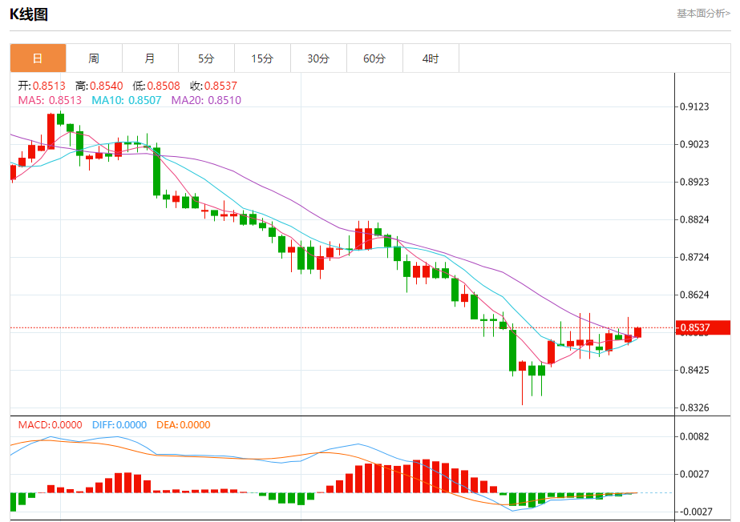Click the 0.8923 price axis label
This screenshot has height=522, width=740.
coord(694,182)
